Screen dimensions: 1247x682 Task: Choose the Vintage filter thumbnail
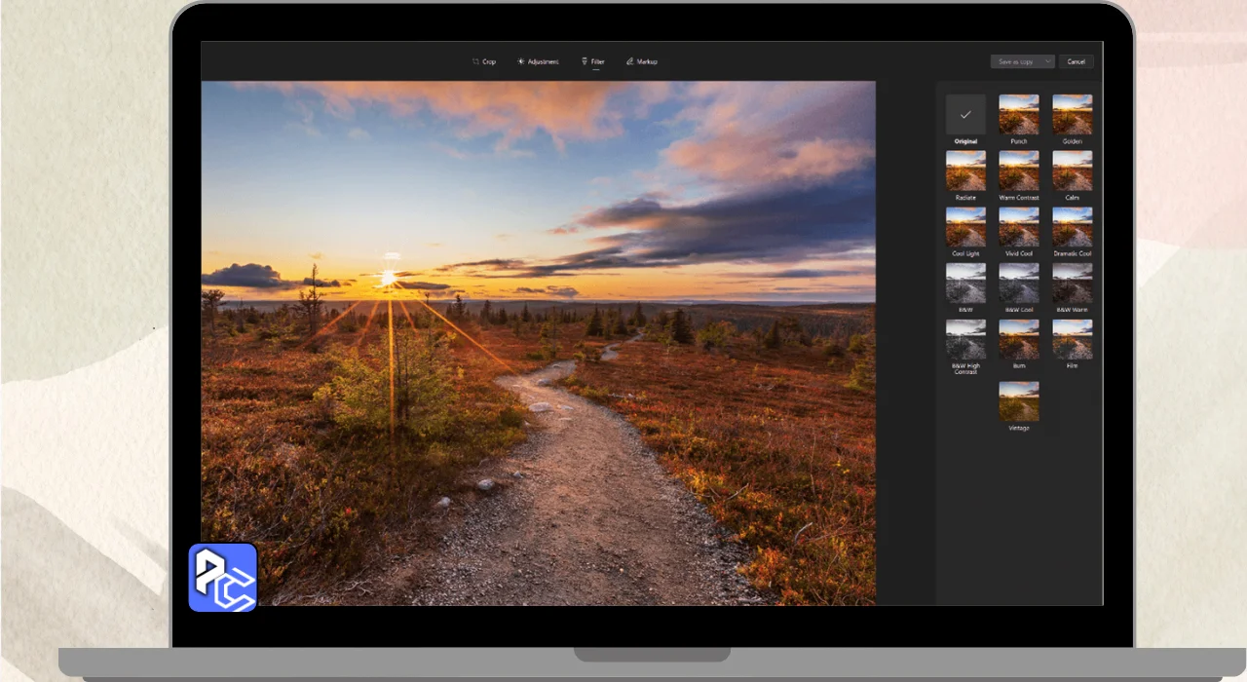point(1019,401)
